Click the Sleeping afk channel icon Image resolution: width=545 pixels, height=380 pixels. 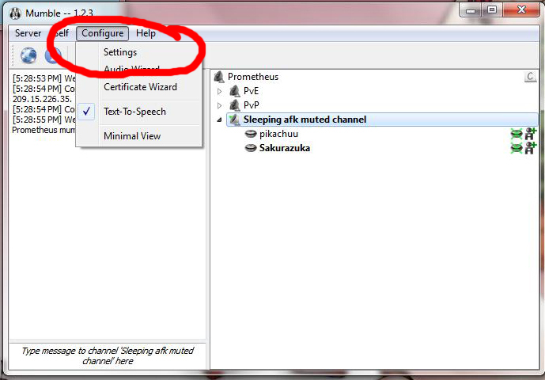point(235,120)
